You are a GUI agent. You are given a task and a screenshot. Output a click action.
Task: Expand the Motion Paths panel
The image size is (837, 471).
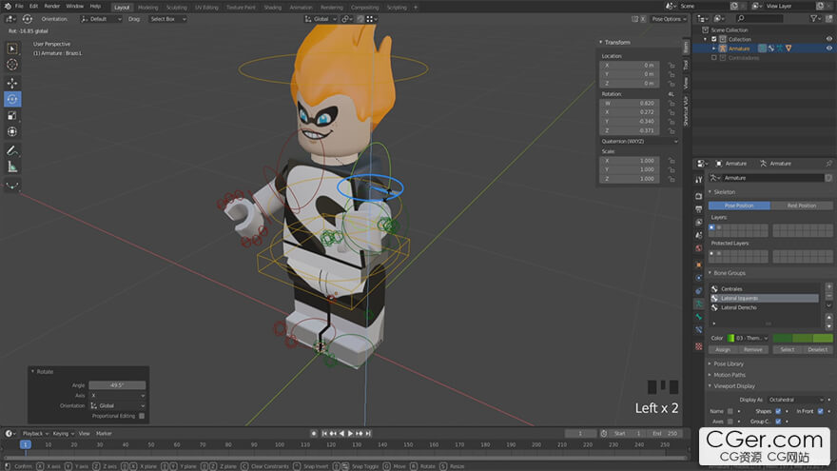coord(730,375)
